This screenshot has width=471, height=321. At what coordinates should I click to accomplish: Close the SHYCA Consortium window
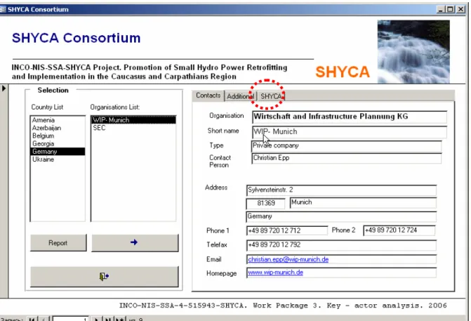[460, 9]
